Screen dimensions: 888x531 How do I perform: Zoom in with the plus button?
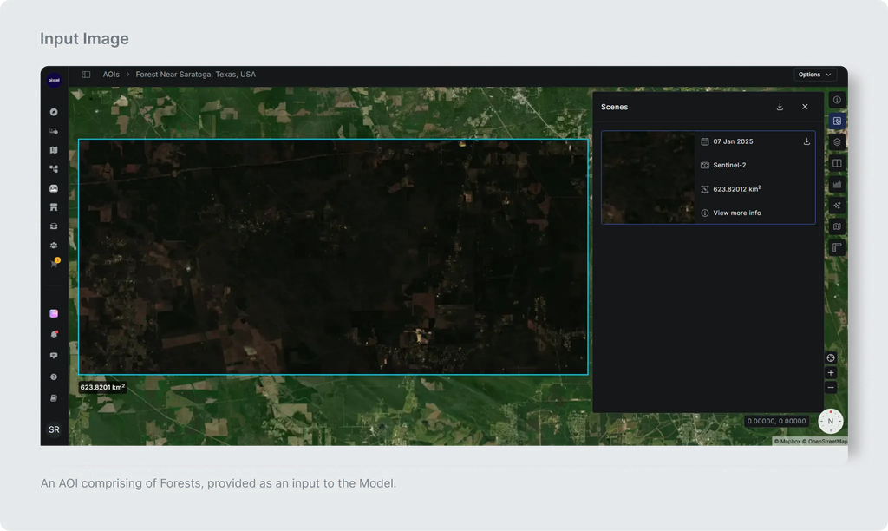pos(831,373)
